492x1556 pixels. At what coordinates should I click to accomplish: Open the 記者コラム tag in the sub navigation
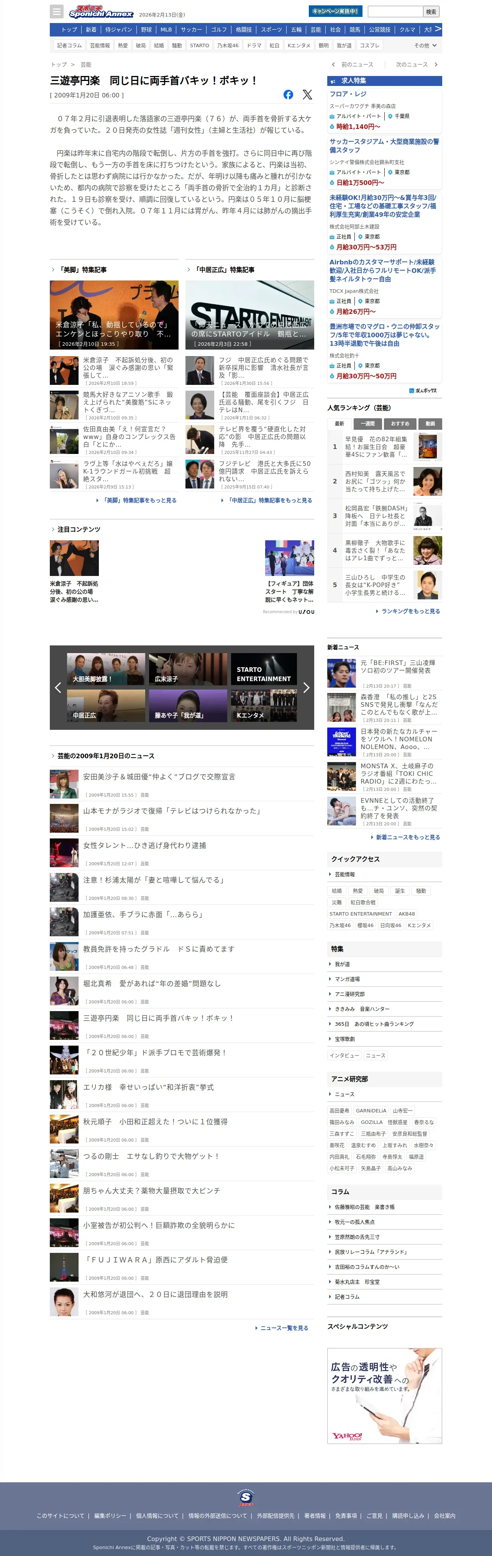[69, 45]
